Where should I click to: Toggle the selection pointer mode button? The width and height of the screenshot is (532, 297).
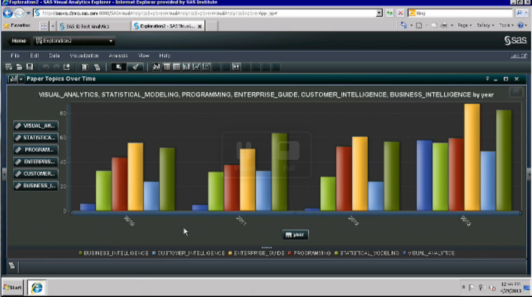[x=119, y=67]
